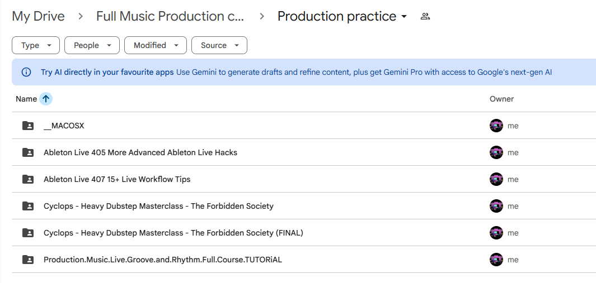This screenshot has width=596, height=283.
Task: Click folder icon of Cyclops row without FINAL
Action: [x=28, y=206]
